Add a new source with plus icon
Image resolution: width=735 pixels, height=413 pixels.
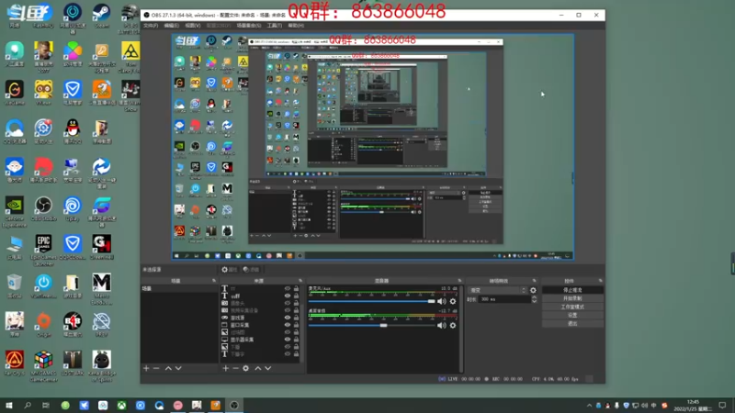[x=225, y=369]
